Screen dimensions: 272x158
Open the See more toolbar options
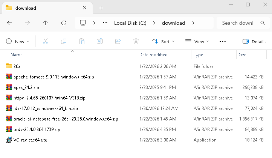pos(223,42)
